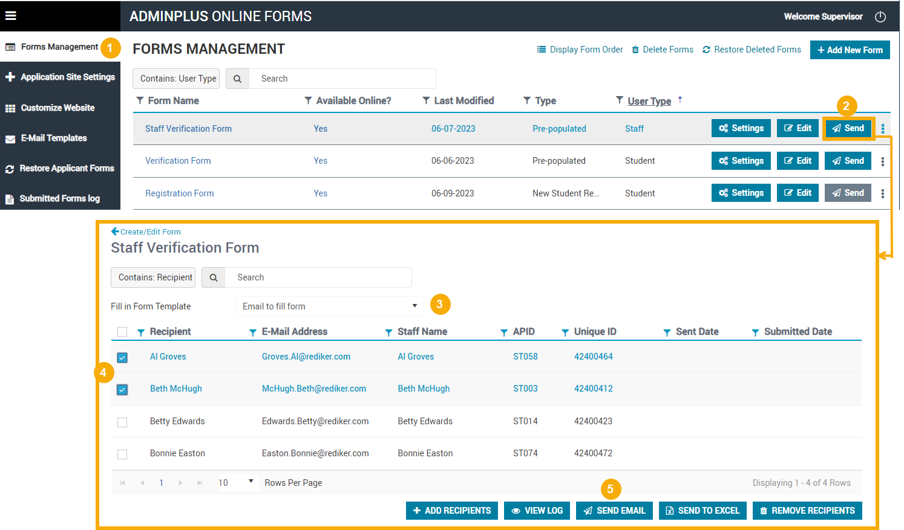Open more options for Registration Form row

click(x=883, y=193)
